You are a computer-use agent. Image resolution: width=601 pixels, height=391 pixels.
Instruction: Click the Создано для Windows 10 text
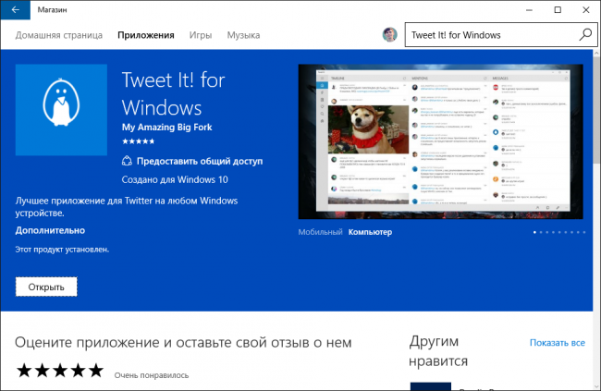point(175,179)
